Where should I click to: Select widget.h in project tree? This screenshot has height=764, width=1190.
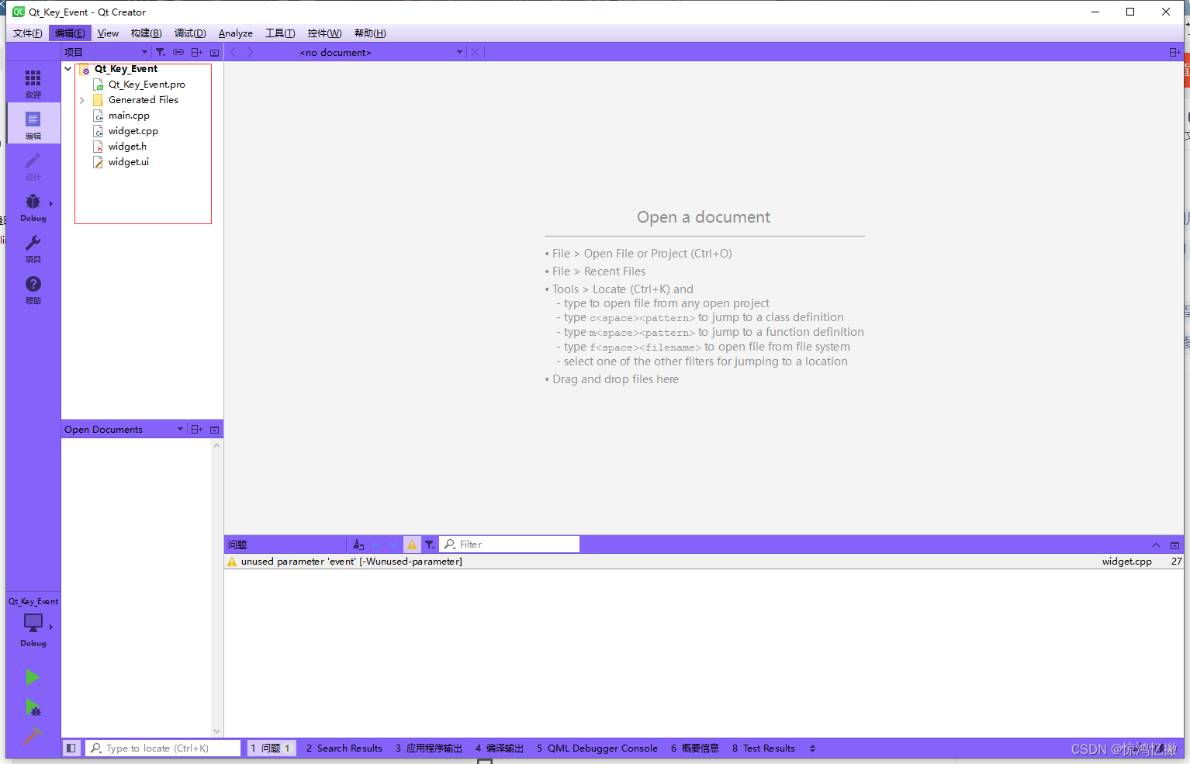point(127,147)
